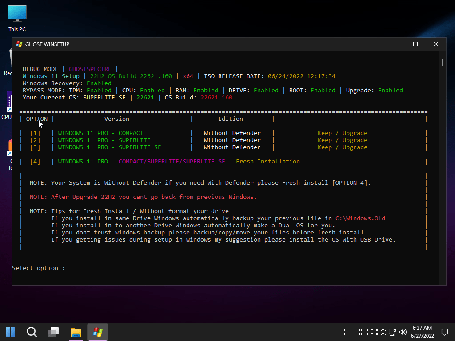Viewport: 455px width, 341px height.
Task: Click the volume speaker icon
Action: 403,332
